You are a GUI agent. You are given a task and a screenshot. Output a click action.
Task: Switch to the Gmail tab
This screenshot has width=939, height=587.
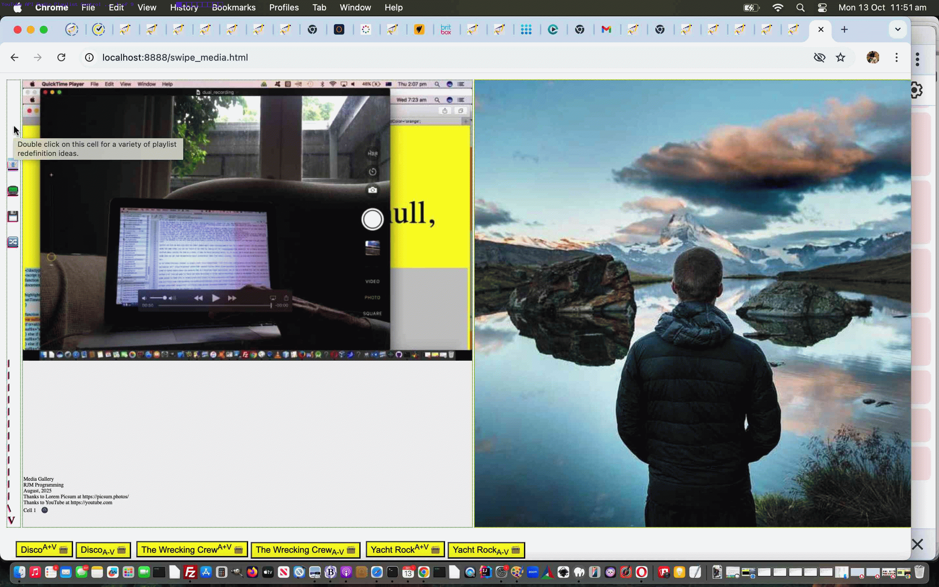pos(606,29)
